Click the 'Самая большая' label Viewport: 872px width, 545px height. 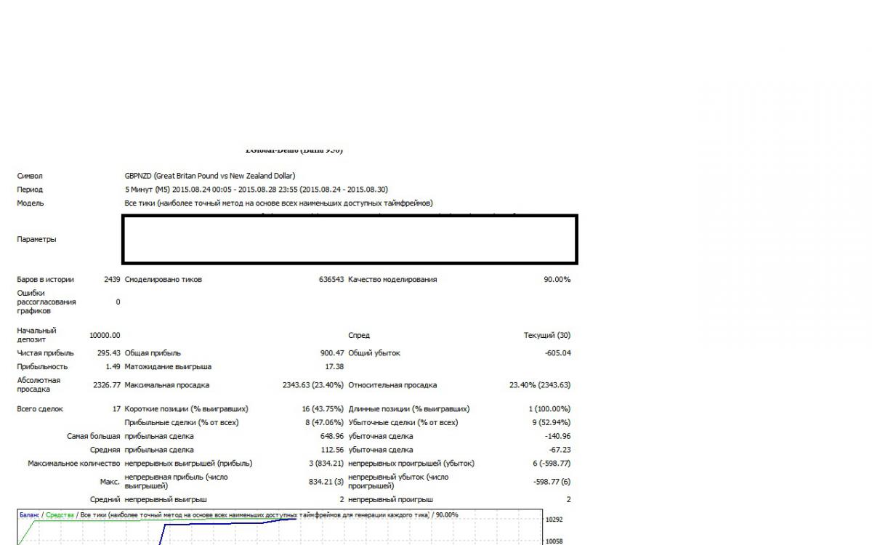click(94, 437)
